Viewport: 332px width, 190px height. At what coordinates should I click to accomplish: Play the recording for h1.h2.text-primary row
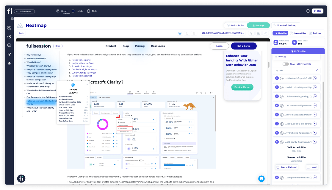[282, 115]
